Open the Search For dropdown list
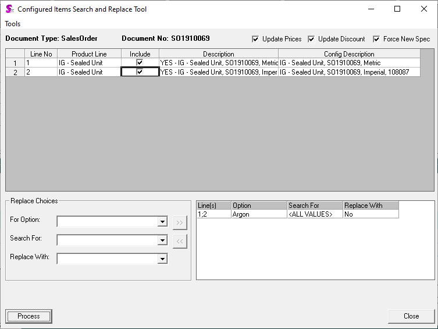Image resolution: width=438 pixels, height=329 pixels. [162, 240]
